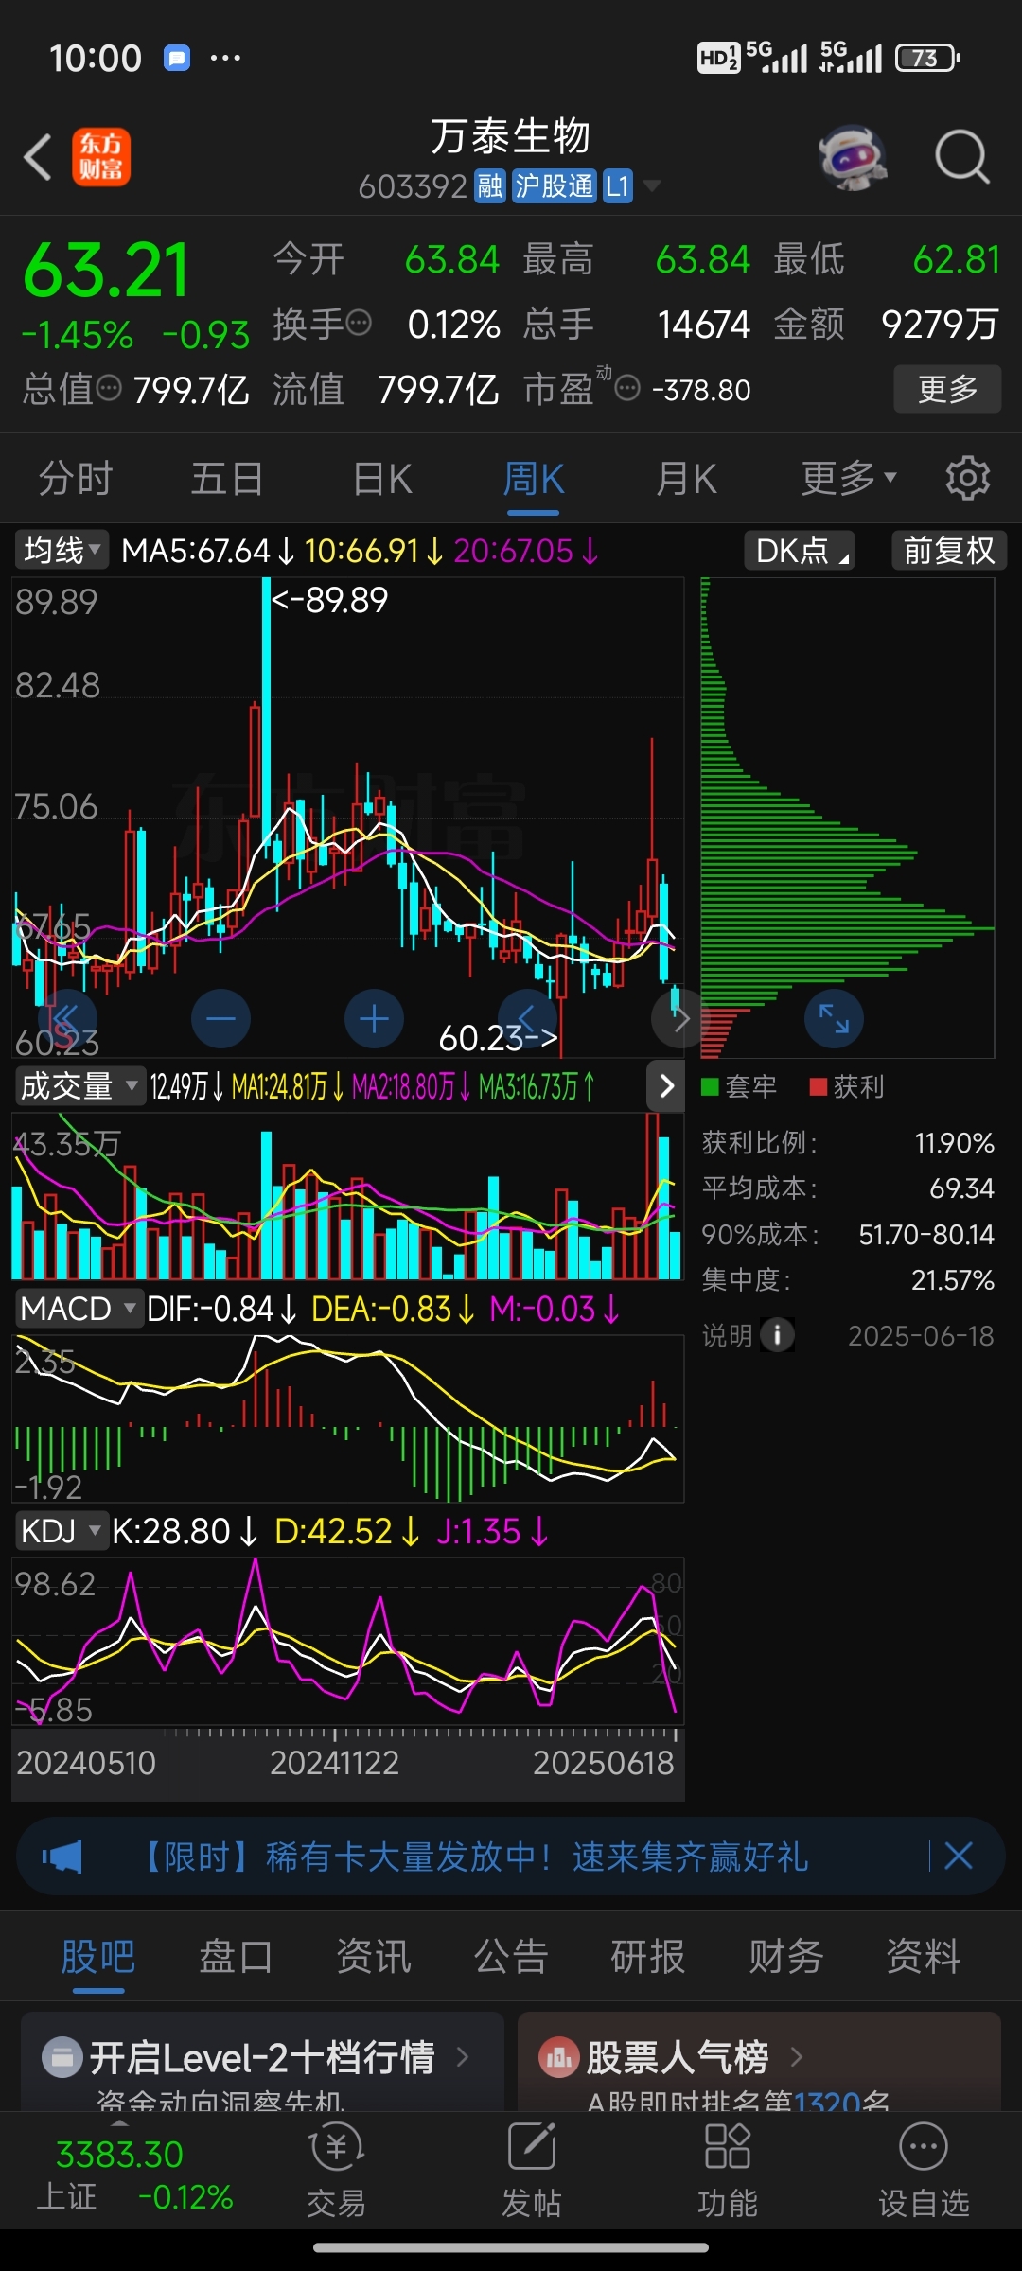Zoom out chart with minus button
Screen dimensions: 1022x2271
[220, 1019]
